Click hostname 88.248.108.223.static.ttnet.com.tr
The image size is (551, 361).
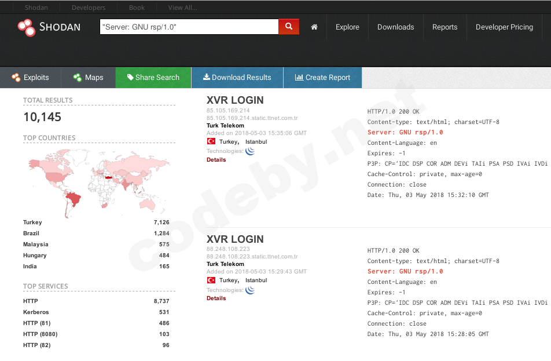252,257
